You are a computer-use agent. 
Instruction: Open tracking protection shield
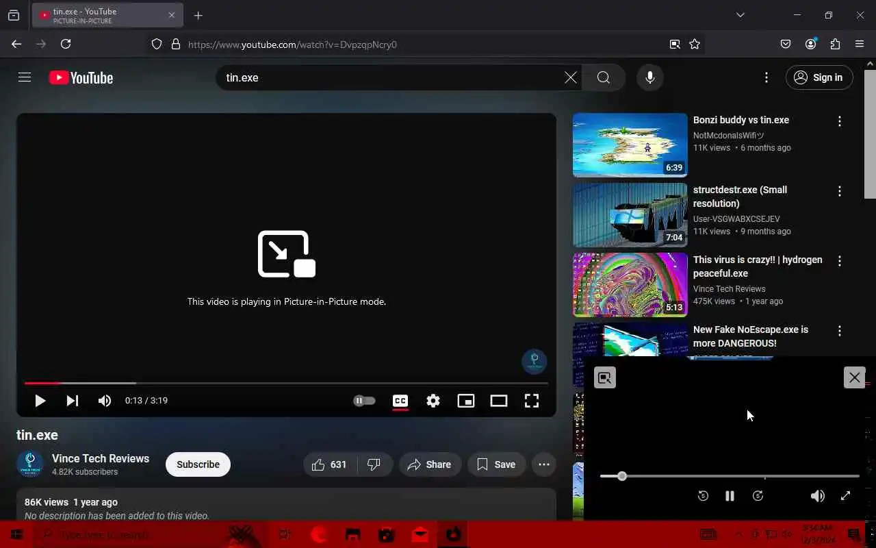(157, 44)
